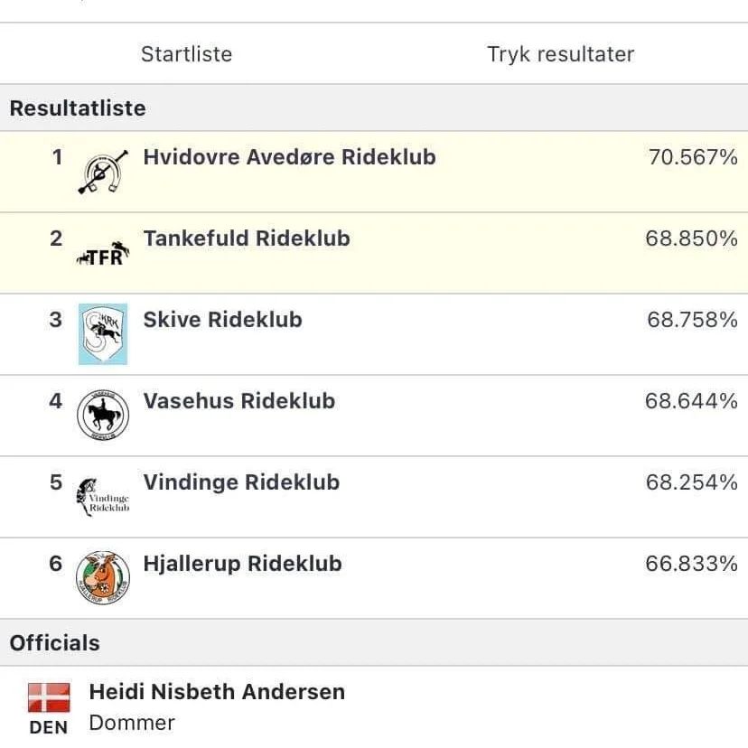748x748 pixels.
Task: Click the Danish flag icon
Action: pyautogui.click(x=49, y=697)
